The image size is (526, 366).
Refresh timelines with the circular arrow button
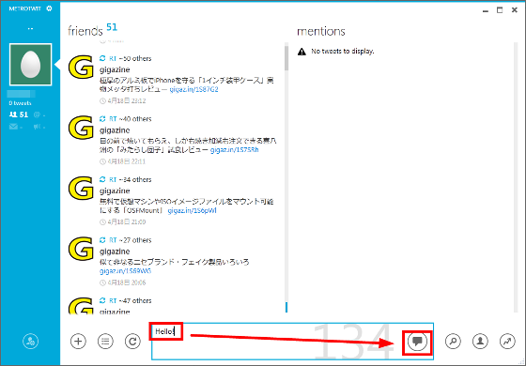(x=132, y=342)
